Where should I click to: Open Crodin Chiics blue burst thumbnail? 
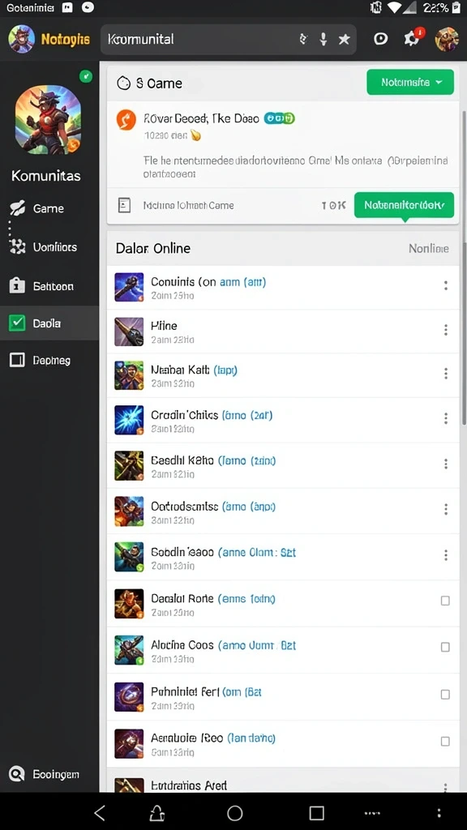(129, 421)
